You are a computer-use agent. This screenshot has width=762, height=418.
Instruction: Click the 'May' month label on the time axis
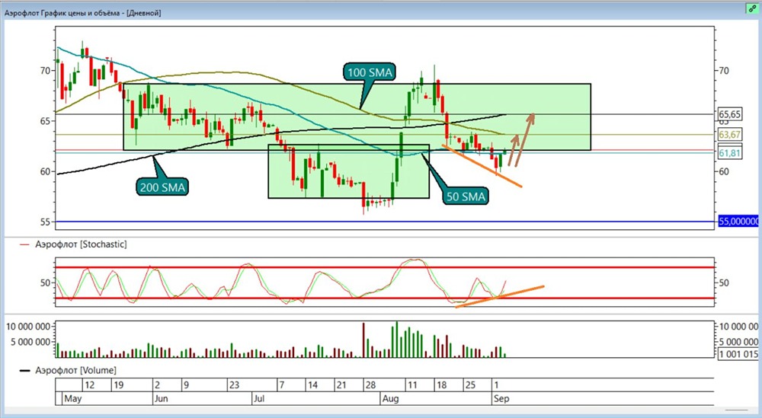[x=73, y=398]
